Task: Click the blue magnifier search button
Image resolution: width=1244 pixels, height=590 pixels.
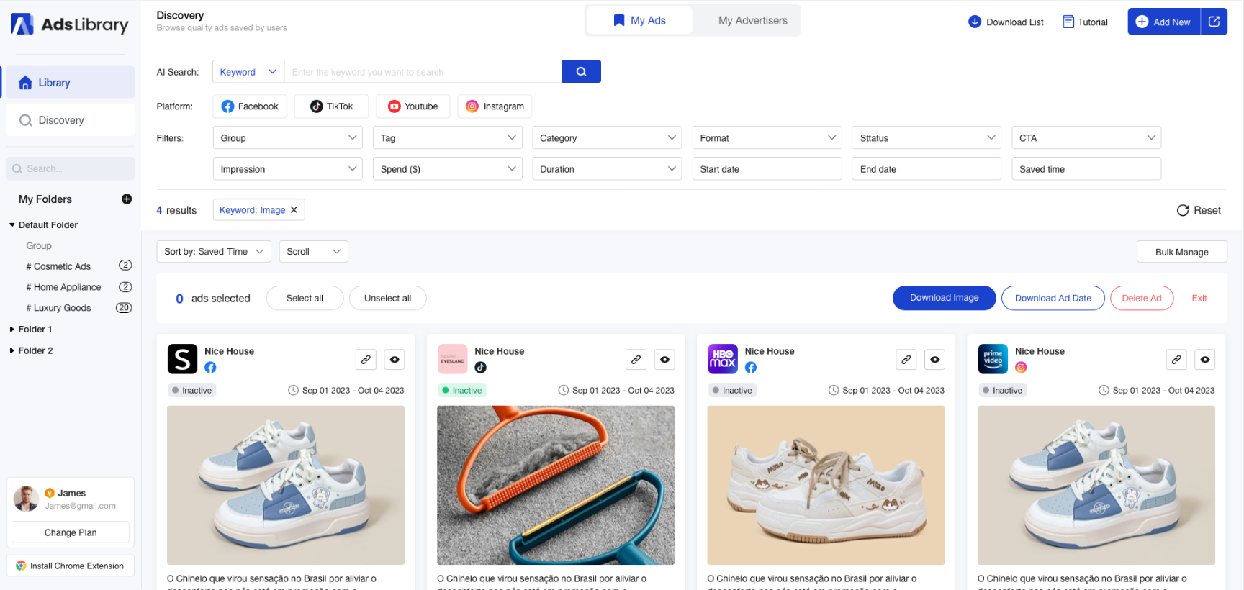Action: (x=581, y=72)
